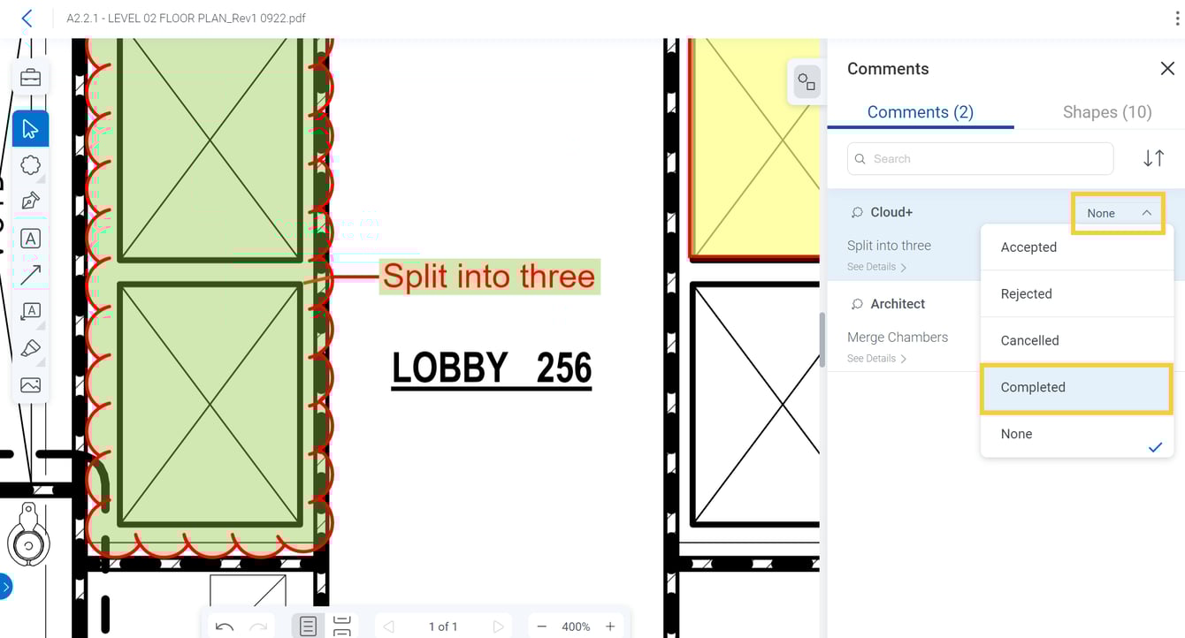The image size is (1185, 638).
Task: Select the highlighter tool
Action: click(30, 348)
